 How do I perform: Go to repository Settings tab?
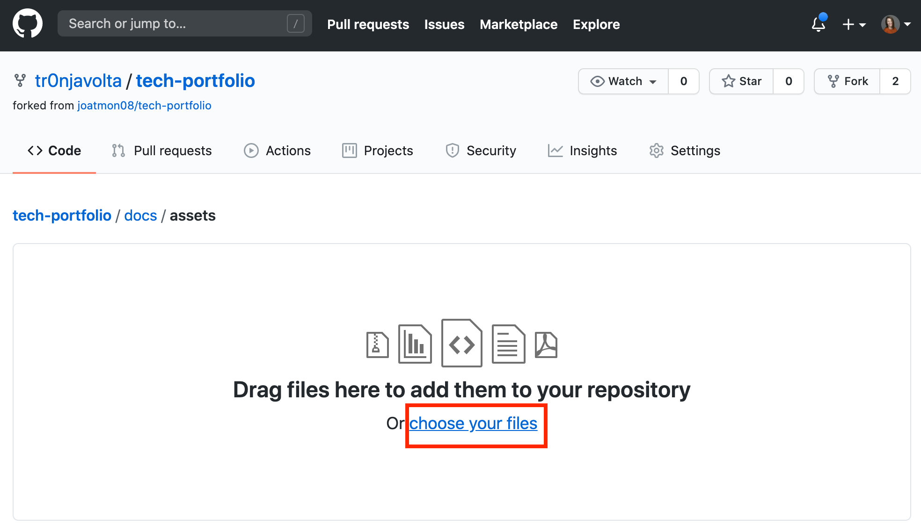[685, 151]
